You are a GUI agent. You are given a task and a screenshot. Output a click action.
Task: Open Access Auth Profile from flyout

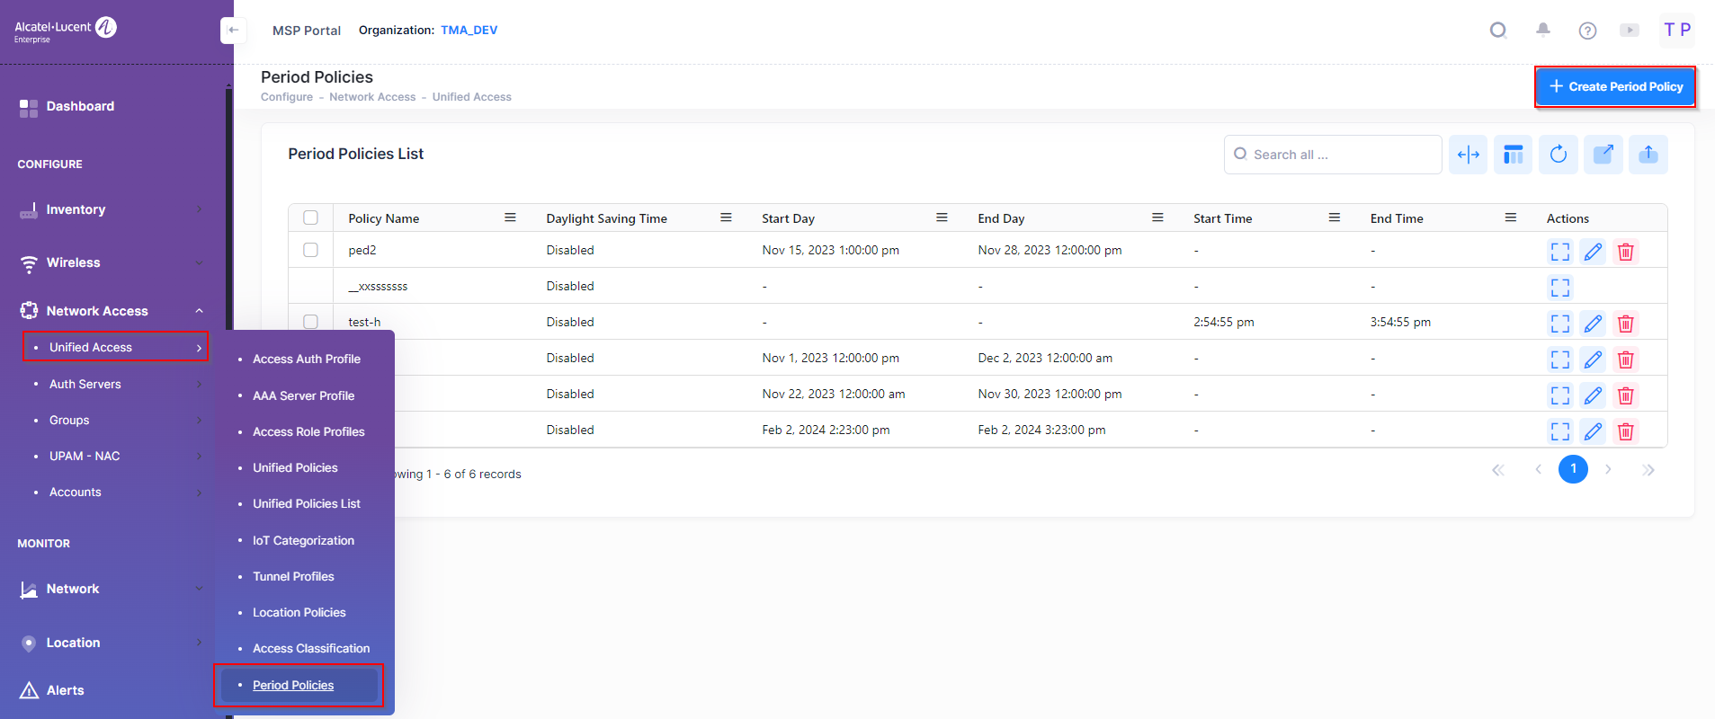pos(307,359)
